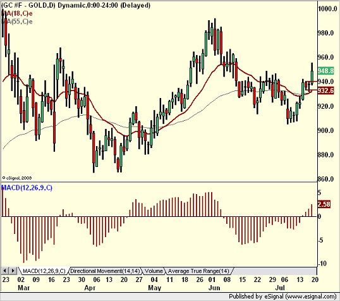The width and height of the screenshot is (340, 301).
Task: Click the MA(18,C)e legend label
Action: 17,13
